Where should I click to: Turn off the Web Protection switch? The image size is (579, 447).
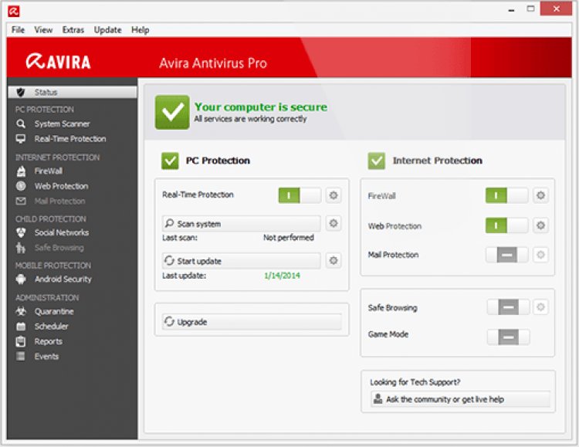(x=506, y=225)
